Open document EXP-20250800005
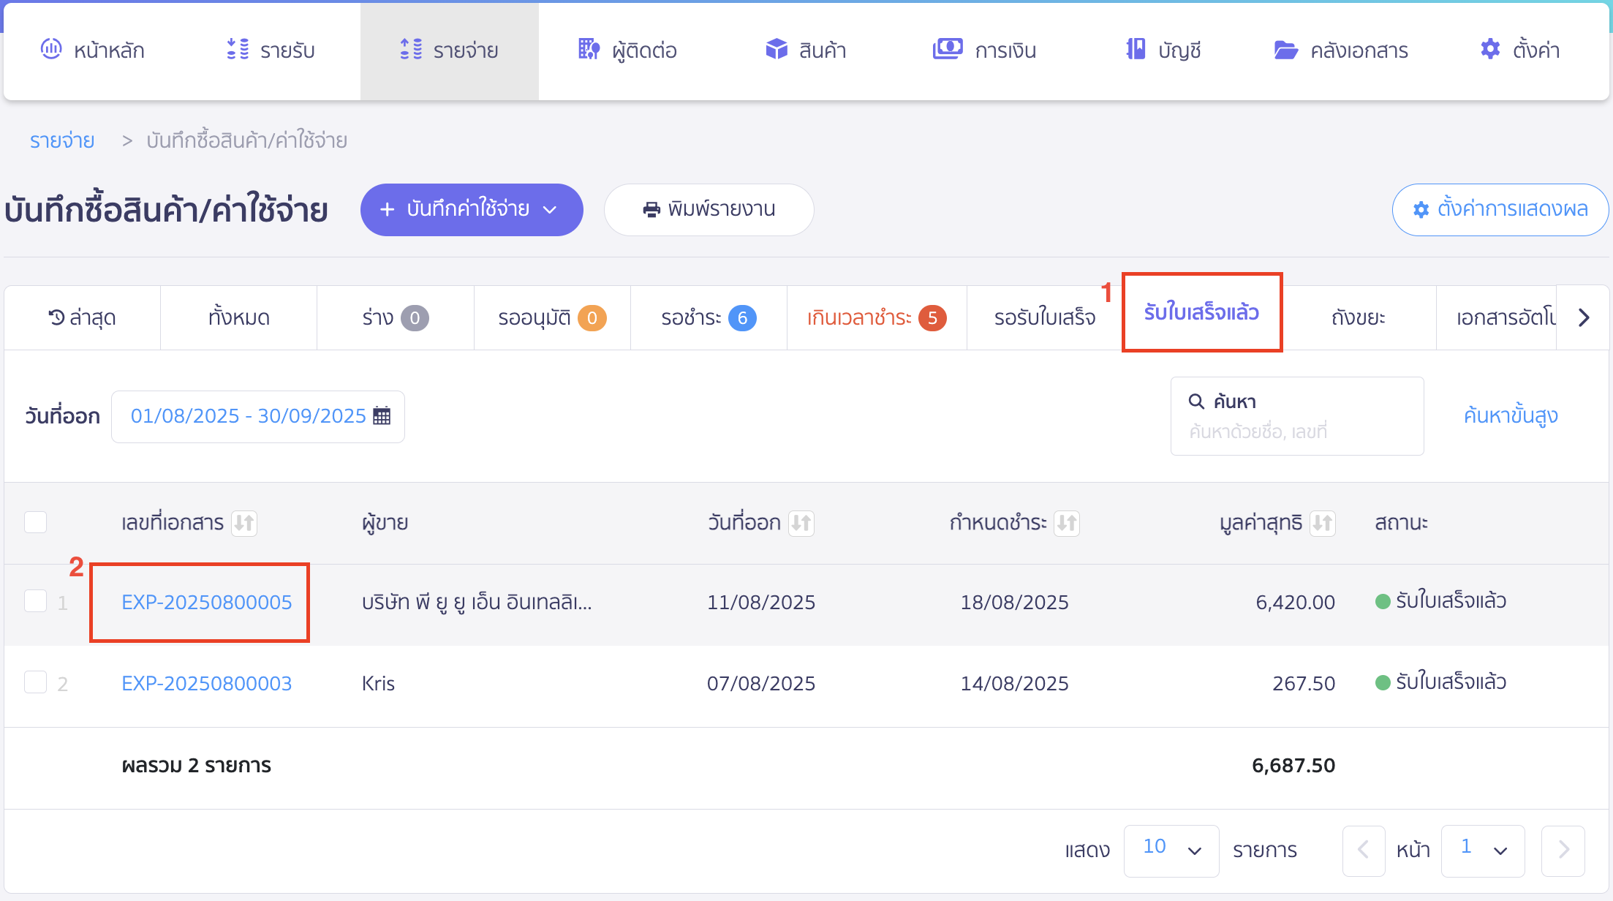Viewport: 1613px width, 901px height. pos(206,603)
